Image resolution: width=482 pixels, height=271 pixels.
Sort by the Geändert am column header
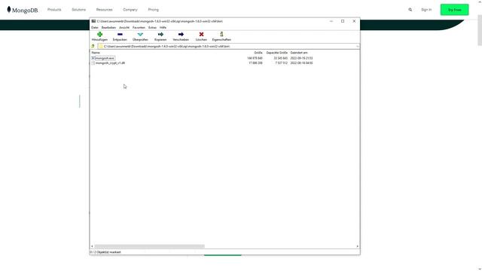[x=299, y=53]
